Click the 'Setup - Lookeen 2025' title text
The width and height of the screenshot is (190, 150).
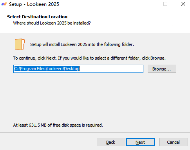click(x=34, y=4)
